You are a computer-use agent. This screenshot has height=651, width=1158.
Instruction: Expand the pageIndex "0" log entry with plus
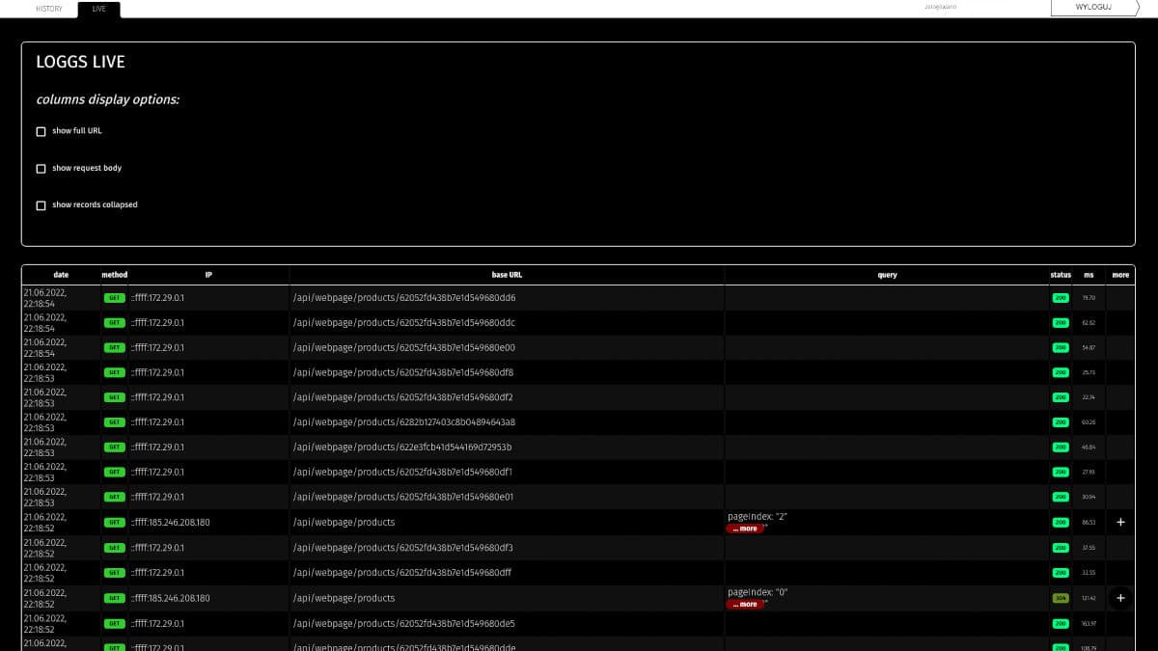tap(1119, 598)
